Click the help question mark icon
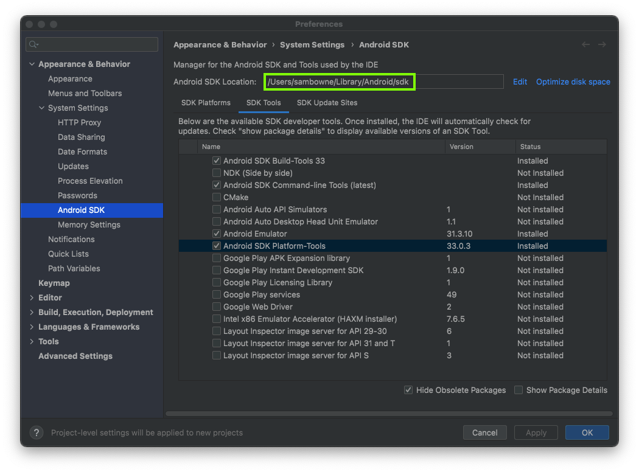 (x=37, y=432)
